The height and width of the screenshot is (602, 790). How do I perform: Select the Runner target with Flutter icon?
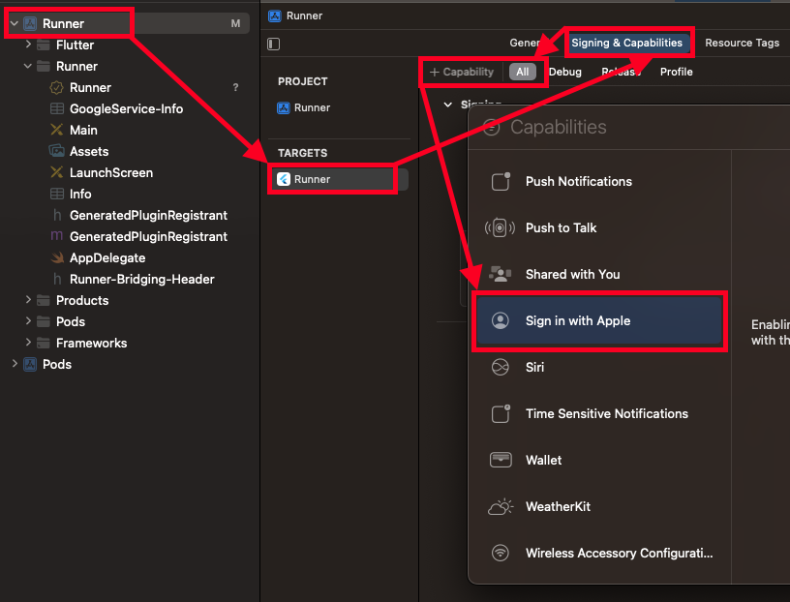point(338,179)
